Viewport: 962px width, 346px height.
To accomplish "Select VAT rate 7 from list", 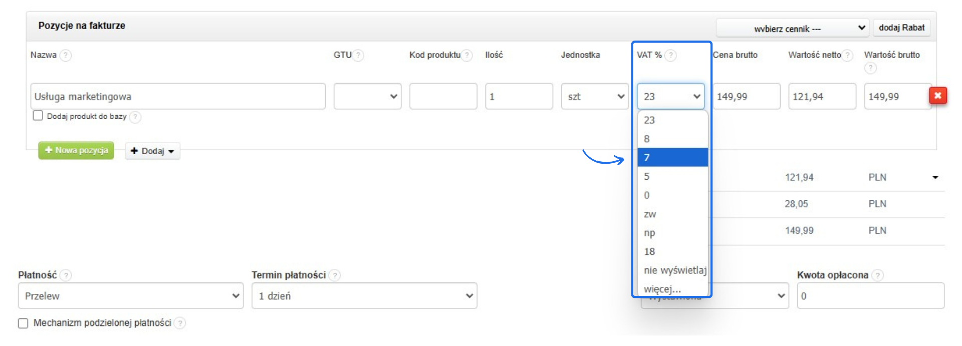I will pyautogui.click(x=672, y=157).
